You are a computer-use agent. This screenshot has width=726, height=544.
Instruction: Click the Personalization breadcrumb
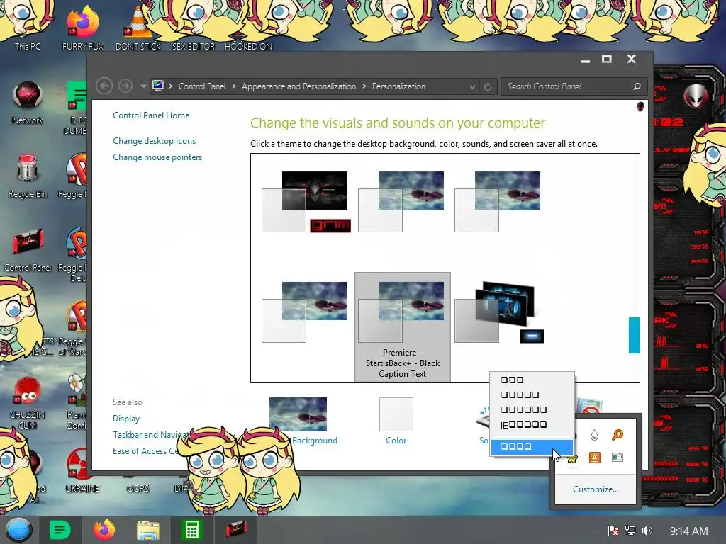tap(398, 86)
